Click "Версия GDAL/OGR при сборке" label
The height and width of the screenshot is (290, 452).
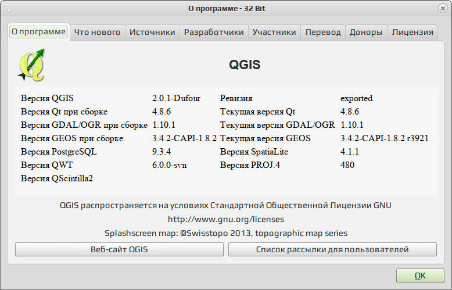tap(84, 125)
